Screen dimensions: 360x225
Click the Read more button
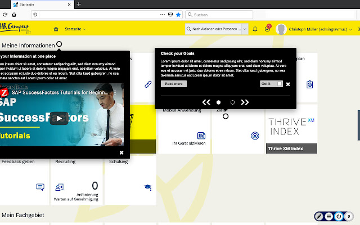(174, 84)
